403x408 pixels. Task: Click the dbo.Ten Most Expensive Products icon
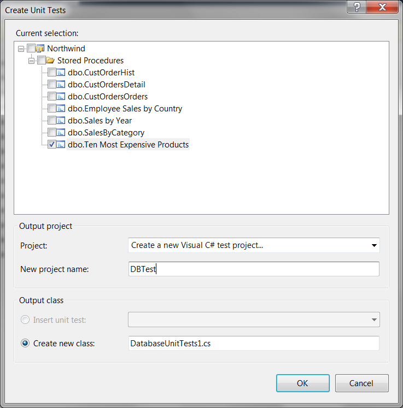click(x=61, y=145)
